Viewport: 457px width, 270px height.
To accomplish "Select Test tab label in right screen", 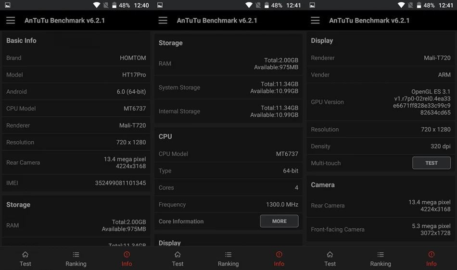I will click(330, 264).
